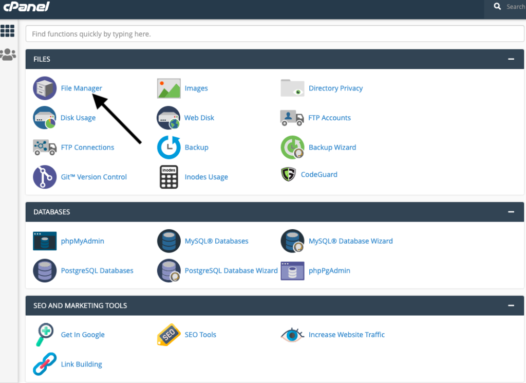Click the CodeGuard shield icon
Viewport: 526px width, 383px height.
pos(289,174)
